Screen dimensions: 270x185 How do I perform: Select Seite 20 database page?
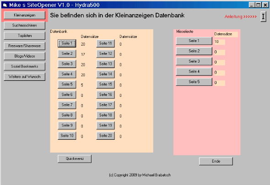[105, 136]
